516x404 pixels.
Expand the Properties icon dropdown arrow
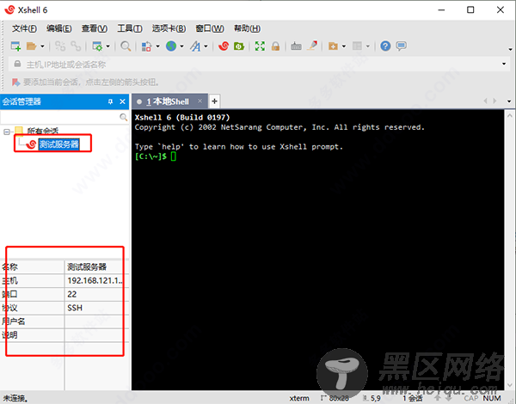[x=108, y=46]
